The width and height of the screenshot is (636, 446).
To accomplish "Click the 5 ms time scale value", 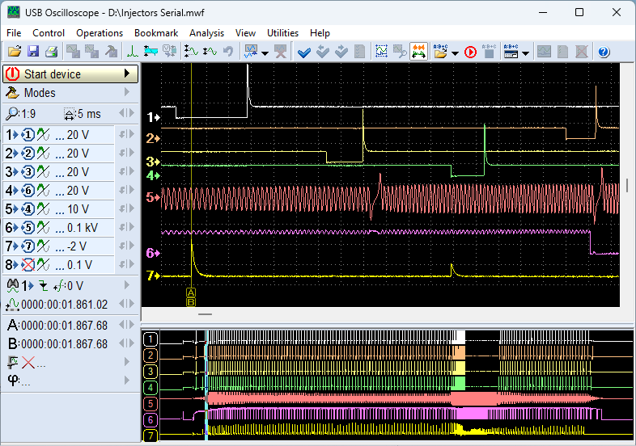I will 89,114.
